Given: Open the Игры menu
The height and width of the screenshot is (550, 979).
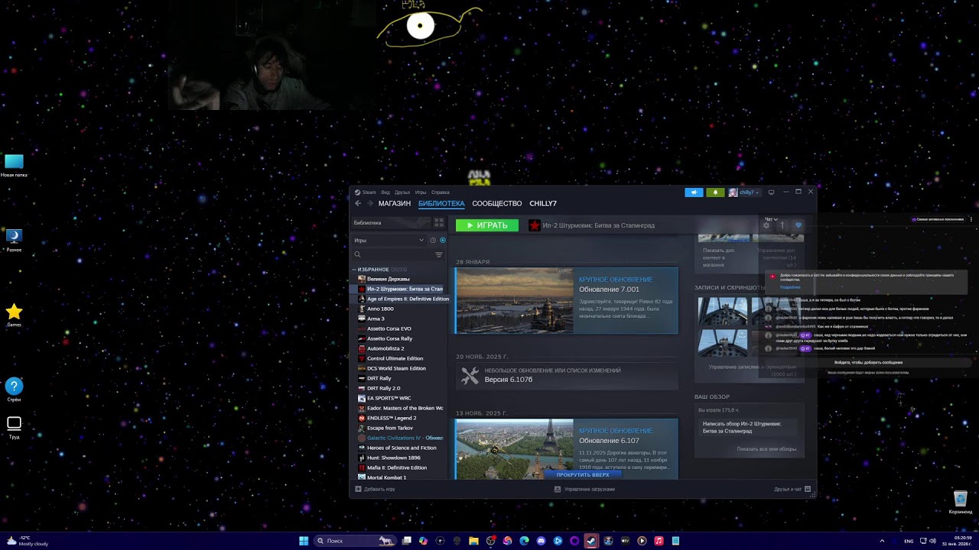Looking at the screenshot, I should 421,192.
